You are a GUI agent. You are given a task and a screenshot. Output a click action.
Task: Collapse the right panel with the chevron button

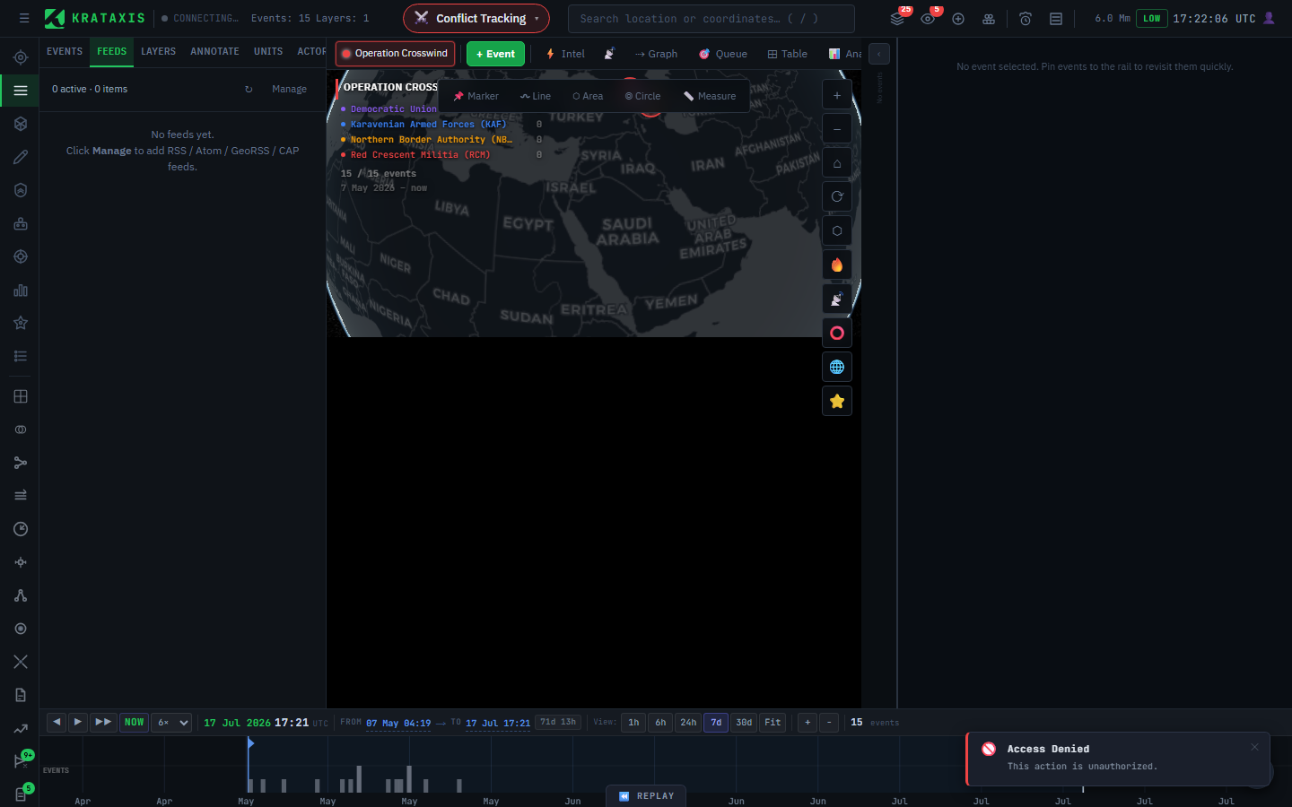879,54
